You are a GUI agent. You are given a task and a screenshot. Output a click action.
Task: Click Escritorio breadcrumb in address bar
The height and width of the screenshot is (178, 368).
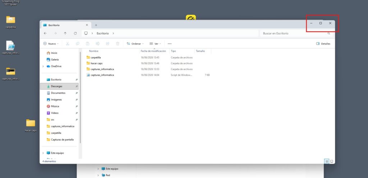102,33
